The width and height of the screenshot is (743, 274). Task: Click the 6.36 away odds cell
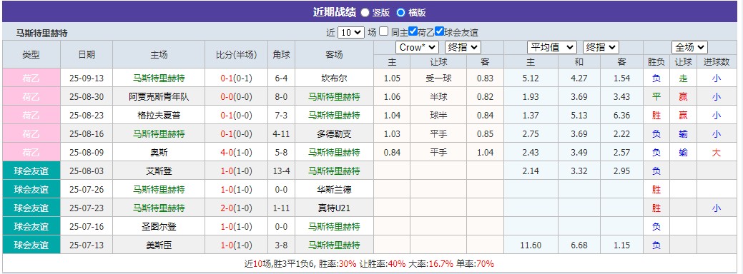621,116
